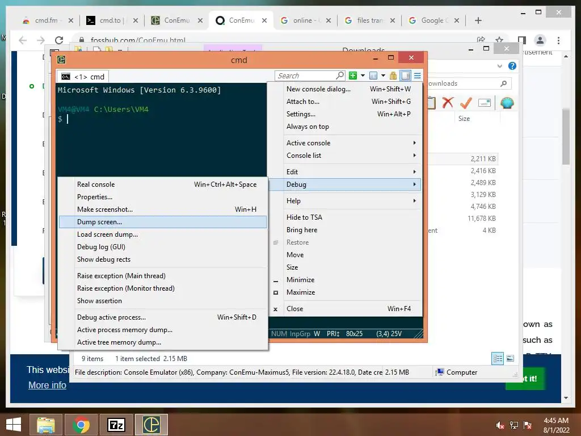Expand the Active console submenu
The height and width of the screenshot is (436, 581).
tap(346, 142)
